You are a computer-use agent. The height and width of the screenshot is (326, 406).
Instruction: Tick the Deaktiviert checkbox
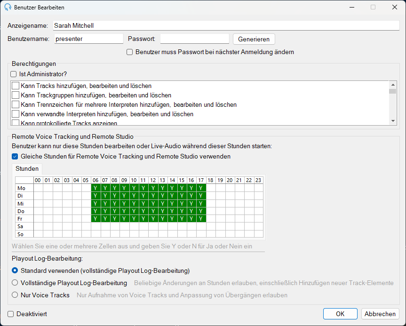11,314
